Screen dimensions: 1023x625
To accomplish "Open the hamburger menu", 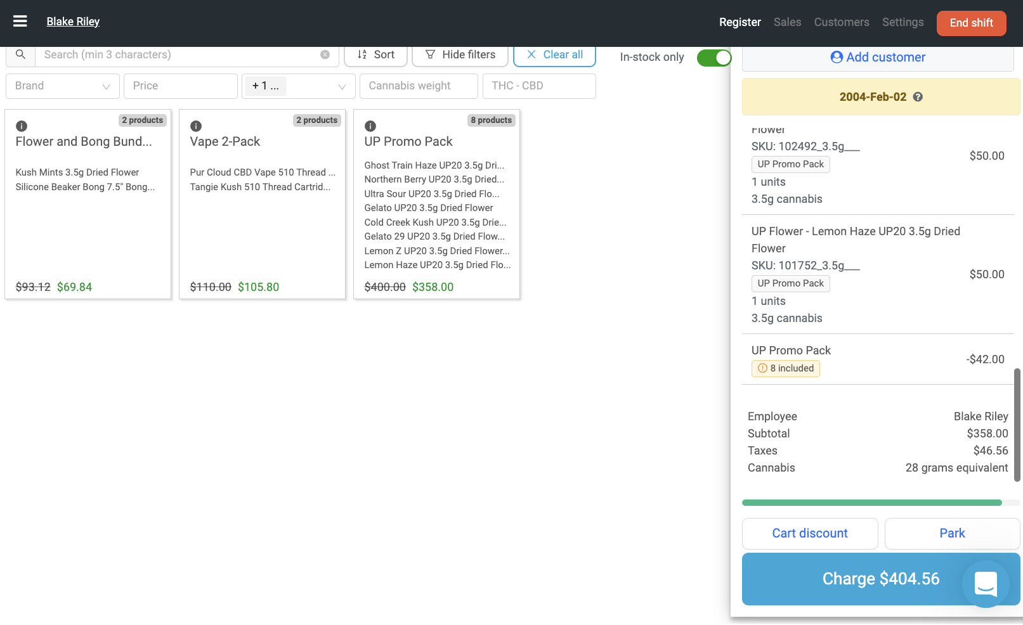I will pyautogui.click(x=20, y=22).
